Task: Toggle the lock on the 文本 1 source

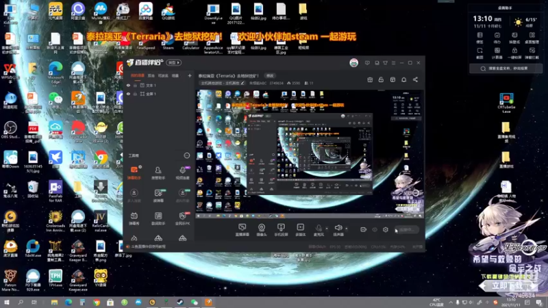Action: [135, 85]
